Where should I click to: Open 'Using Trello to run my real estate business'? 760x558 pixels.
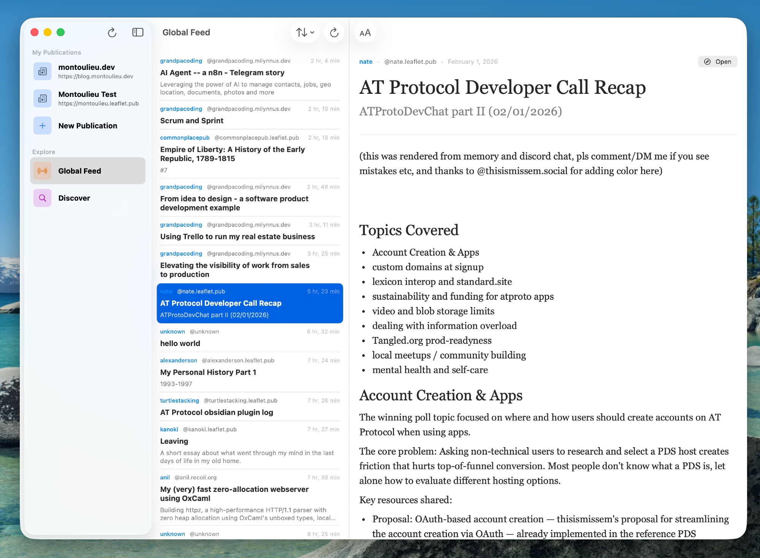tap(237, 236)
